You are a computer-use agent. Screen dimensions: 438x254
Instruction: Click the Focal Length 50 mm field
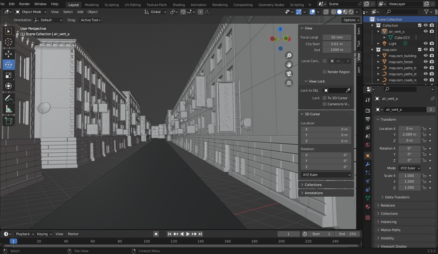(337, 37)
